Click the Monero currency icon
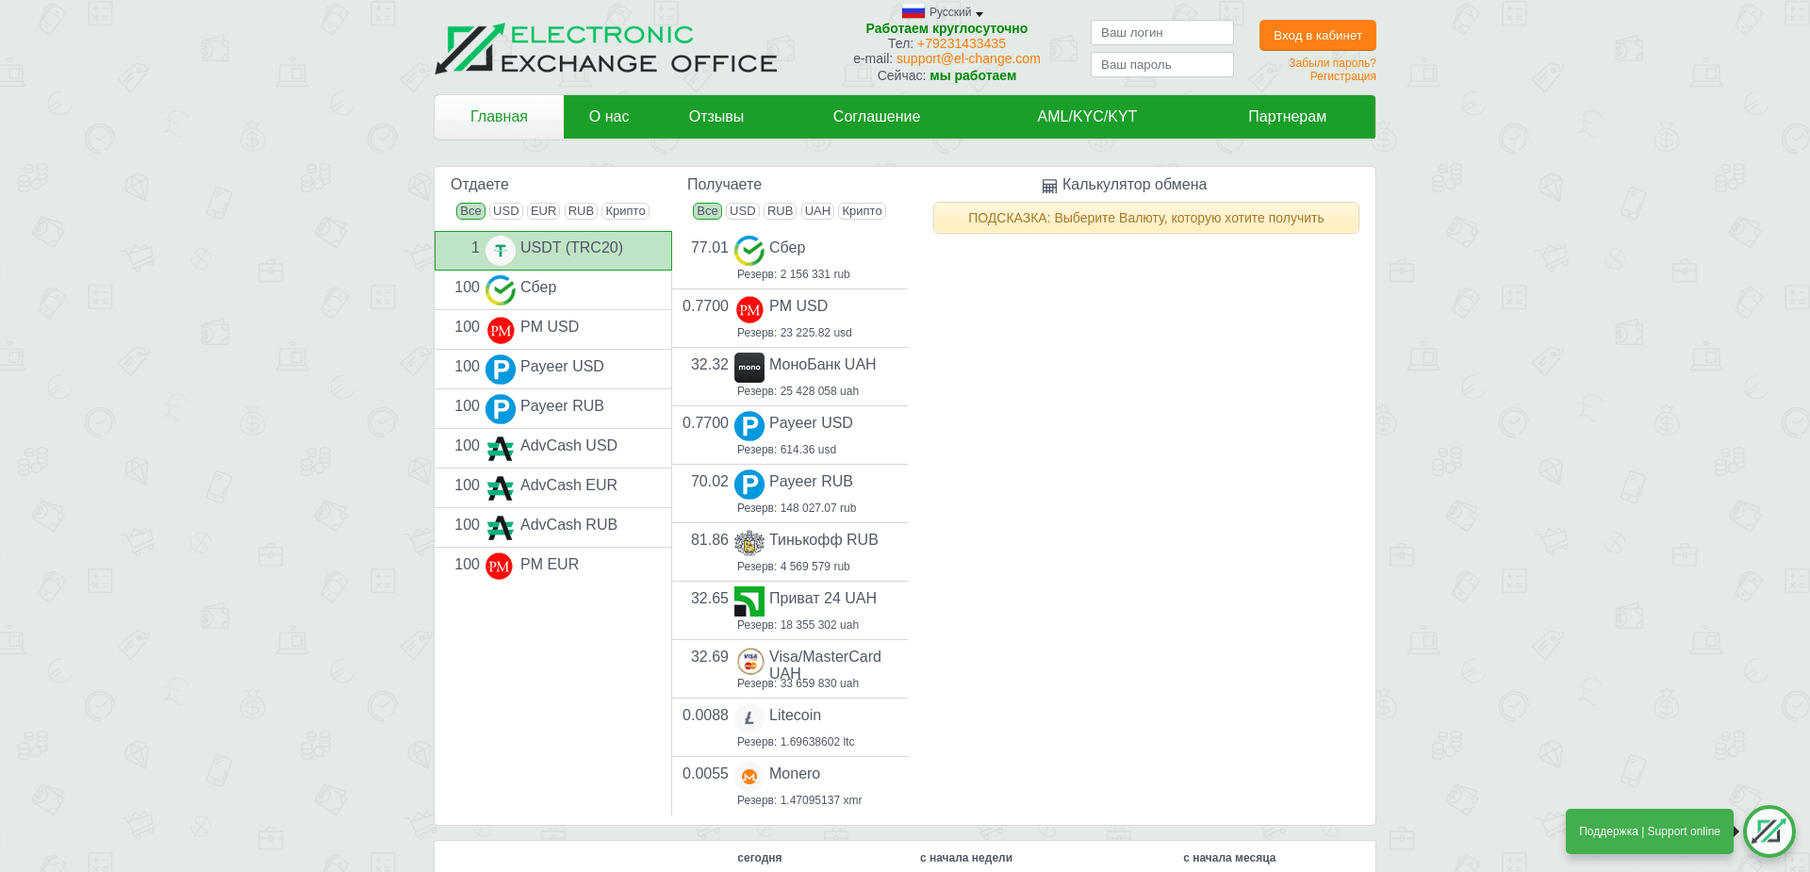1810x872 pixels. pos(749,777)
